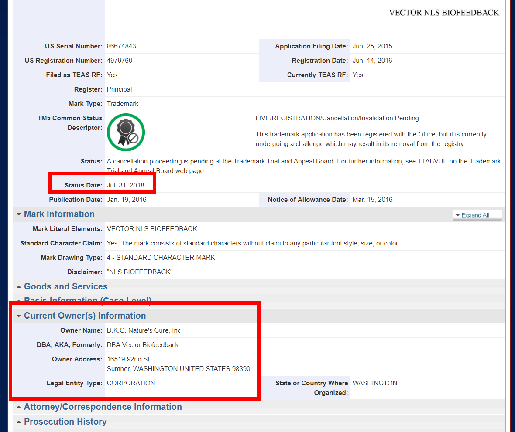
Task: Click the Expand All button
Action: 477,215
